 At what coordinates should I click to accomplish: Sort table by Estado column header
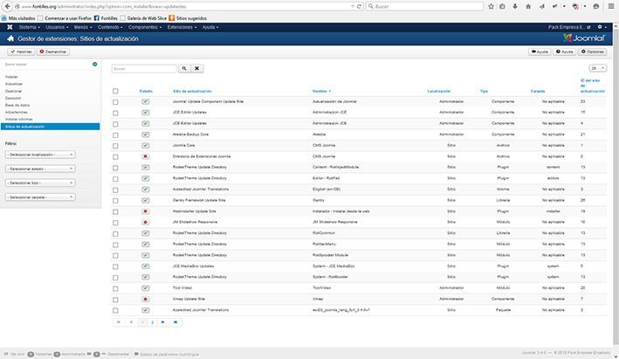click(x=146, y=91)
